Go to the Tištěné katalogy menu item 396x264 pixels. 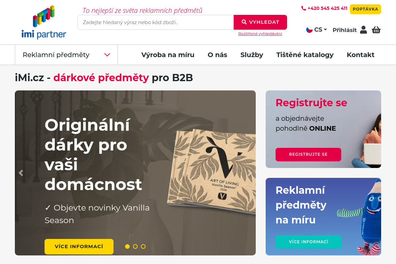point(305,55)
